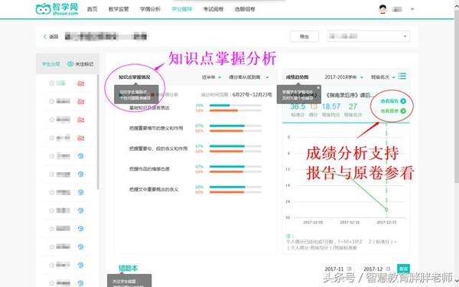The image size is (459, 287).
Task: Click the red warning icon on third student row
Action: pos(81,120)
